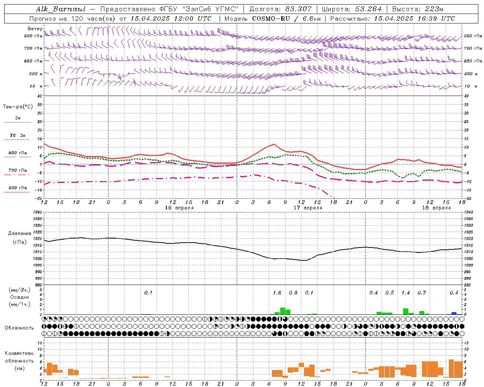This screenshot has height=387, width=484.
Task: Click the 0.7 precipitation total value
Action: tap(422, 293)
